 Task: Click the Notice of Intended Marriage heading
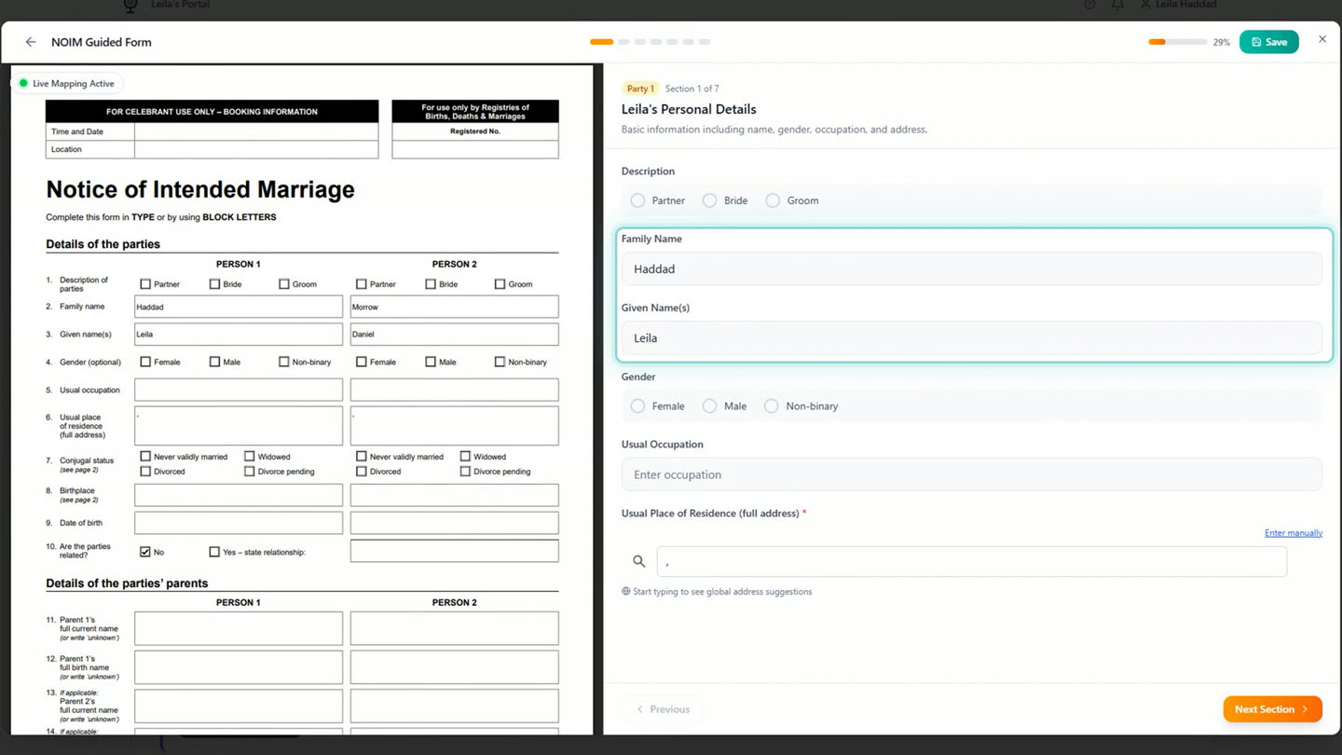pyautogui.click(x=200, y=189)
